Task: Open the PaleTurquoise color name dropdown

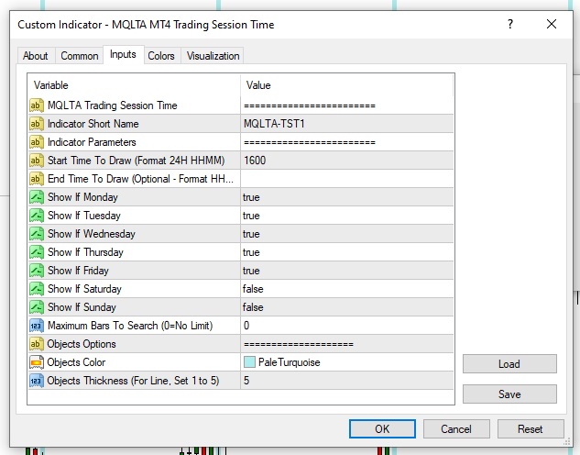Action: pyautogui.click(x=290, y=362)
